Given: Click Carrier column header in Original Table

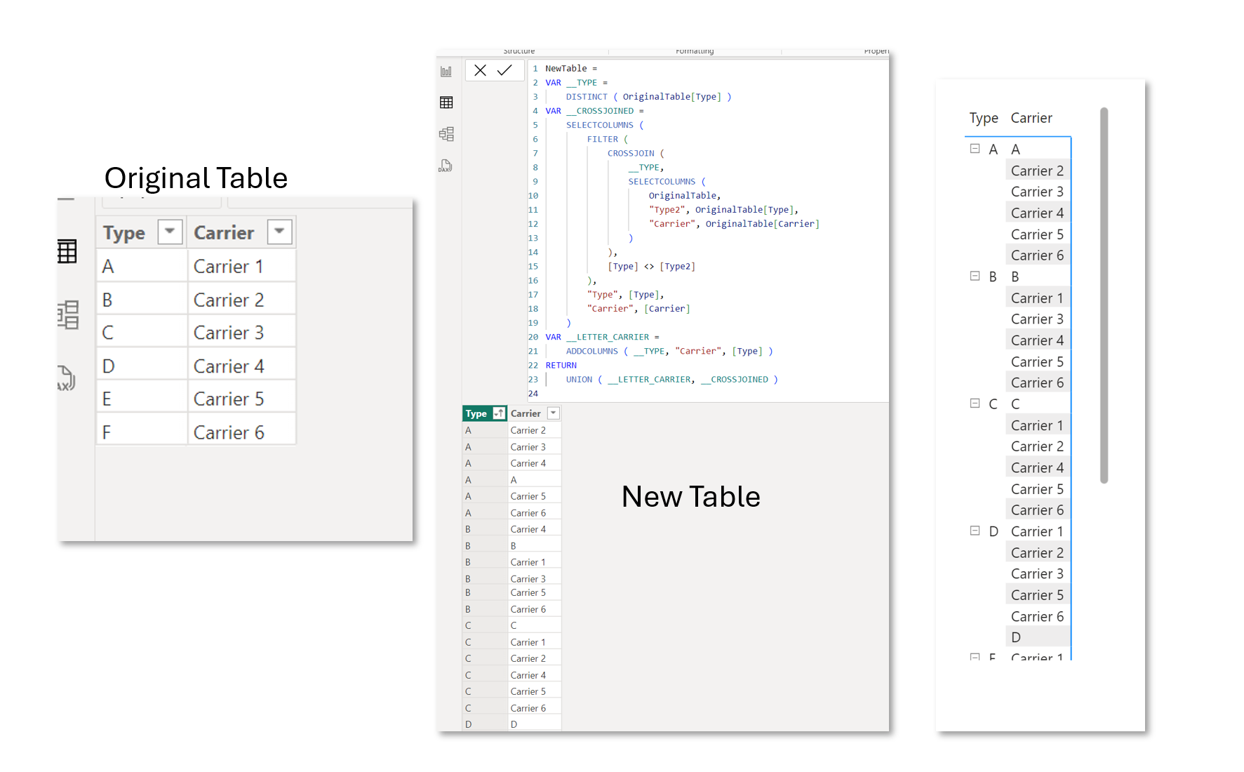Looking at the screenshot, I should click(x=224, y=232).
